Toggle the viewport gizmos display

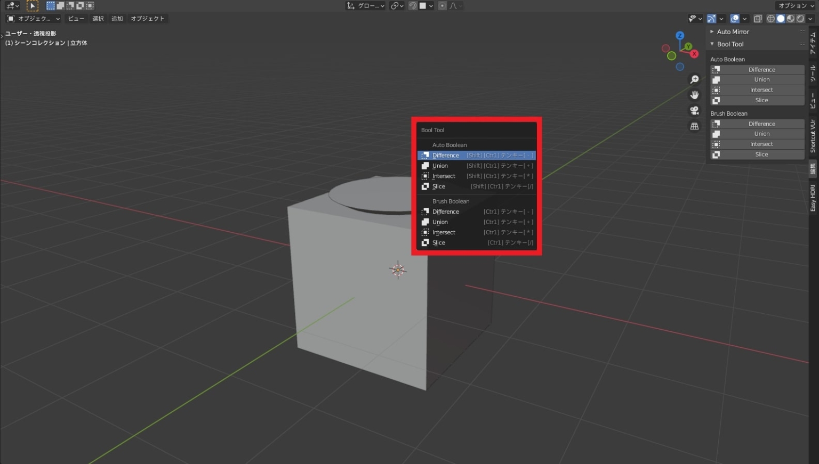pyautogui.click(x=711, y=19)
